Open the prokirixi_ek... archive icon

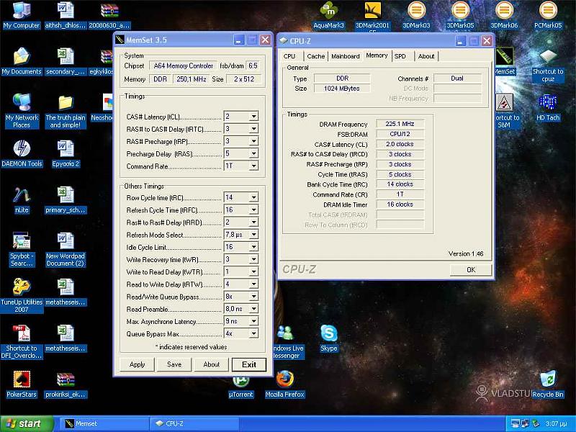click(66, 384)
